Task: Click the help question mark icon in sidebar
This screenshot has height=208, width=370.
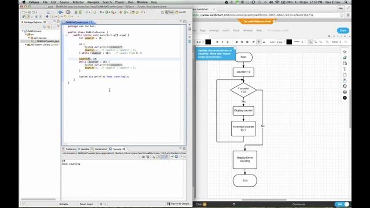Action: point(345,98)
